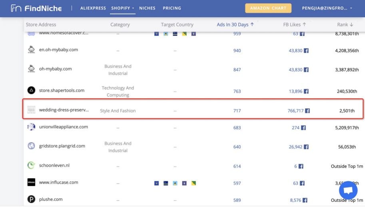The width and height of the screenshot is (365, 207).
Task: Click ads count 763
Action: (237, 92)
